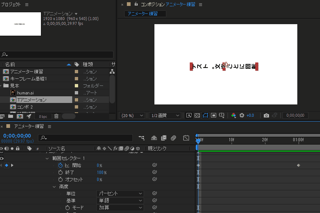Screen dimensions: 320x213
Task: Select the second 開始 keyframe in timeline
Action: point(298,165)
